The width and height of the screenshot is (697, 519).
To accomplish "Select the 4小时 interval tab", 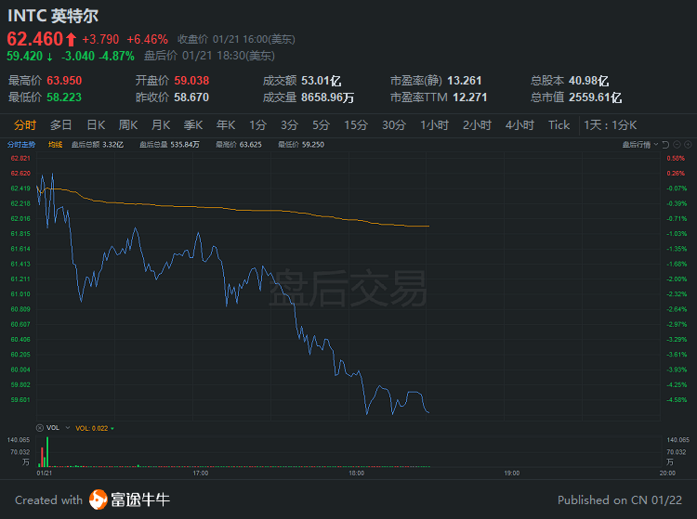I will click(x=519, y=125).
